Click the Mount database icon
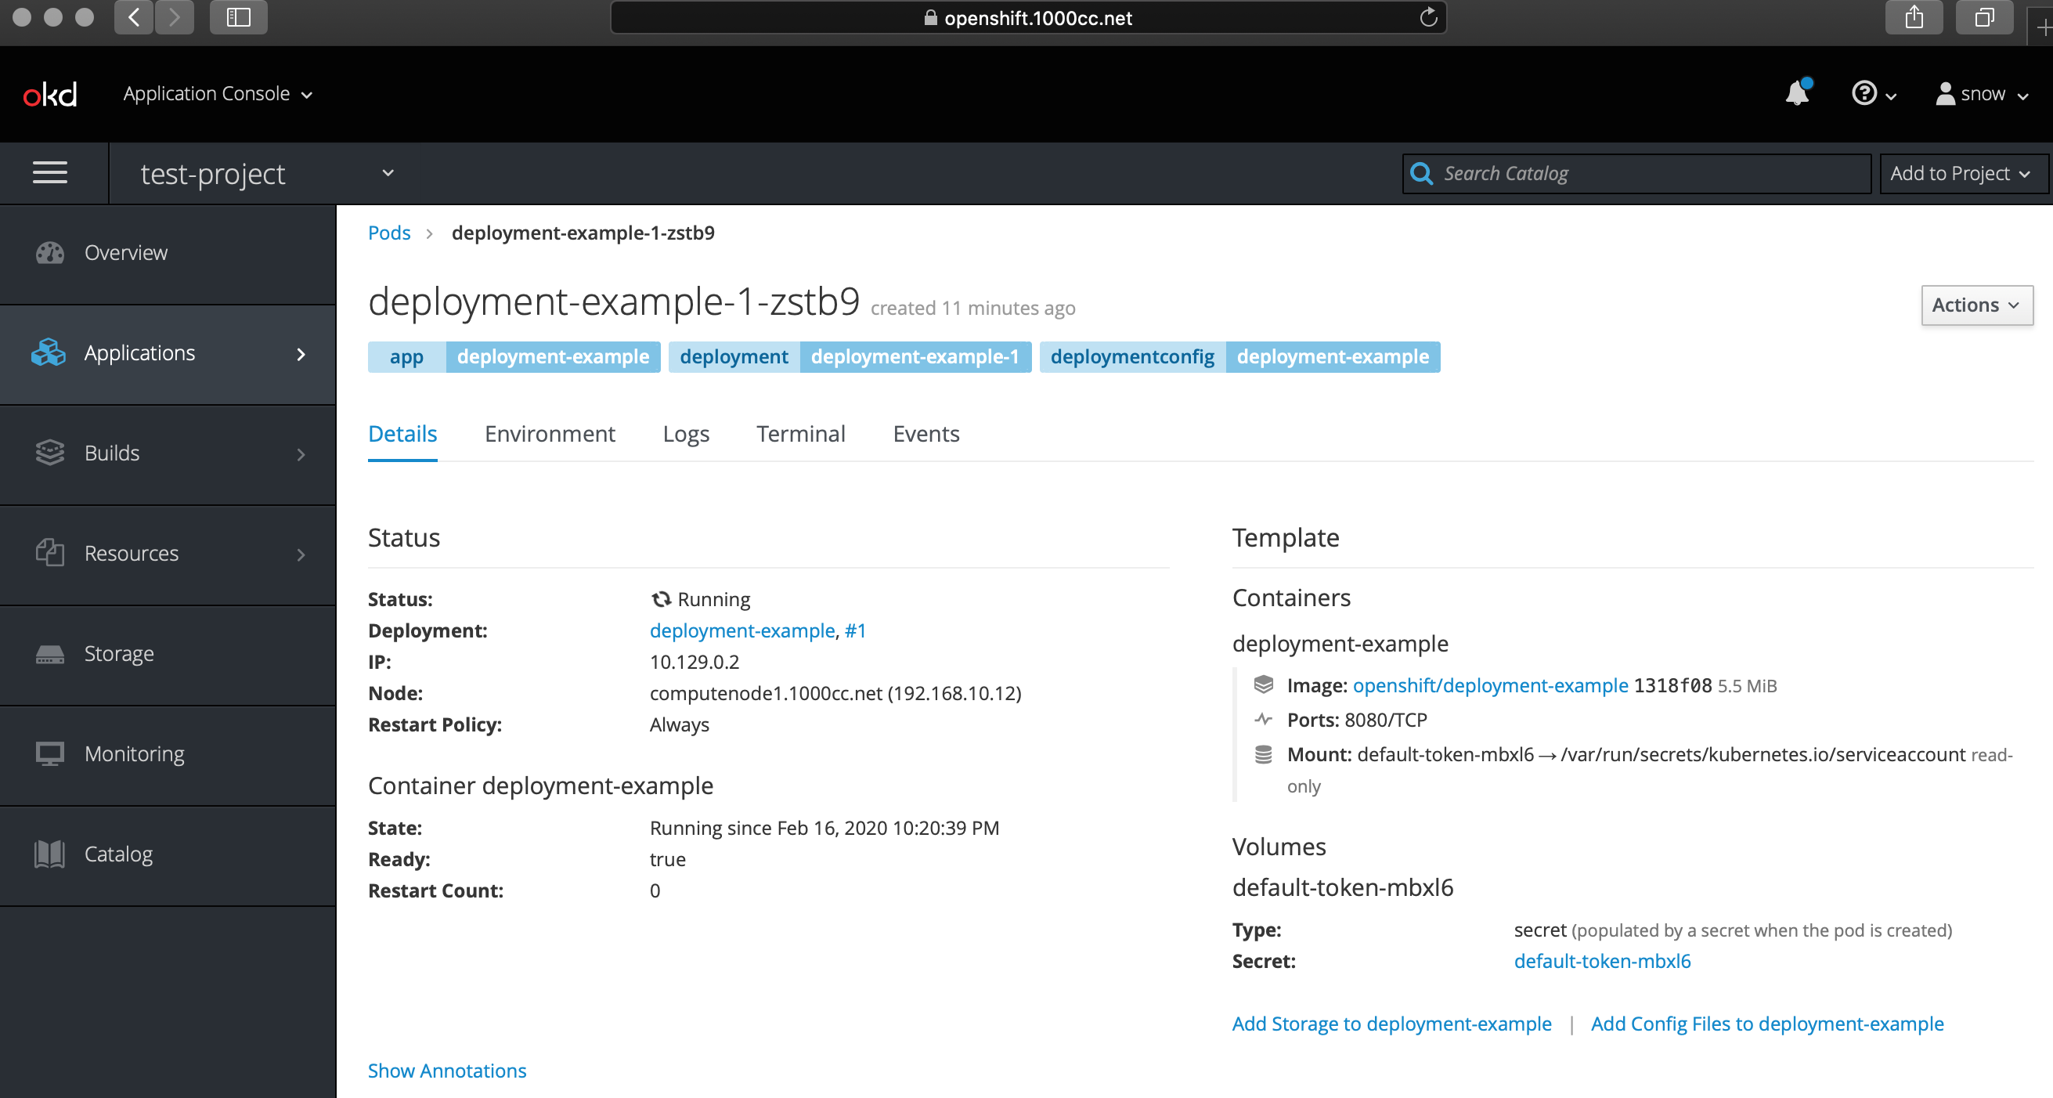The height and width of the screenshot is (1098, 2053). (1263, 754)
